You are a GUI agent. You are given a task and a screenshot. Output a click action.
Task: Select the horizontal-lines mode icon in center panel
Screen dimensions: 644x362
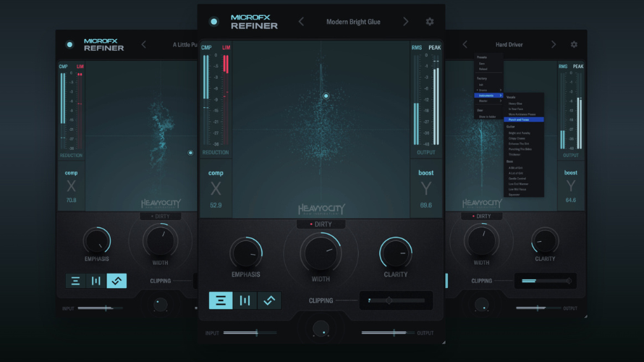pos(221,300)
